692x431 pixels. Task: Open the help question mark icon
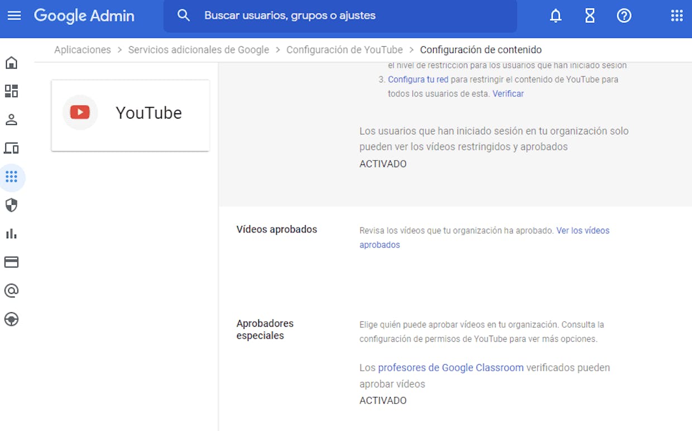click(624, 16)
